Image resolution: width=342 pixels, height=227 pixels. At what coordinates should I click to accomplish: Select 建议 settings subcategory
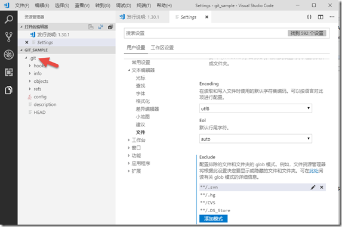[x=140, y=125]
